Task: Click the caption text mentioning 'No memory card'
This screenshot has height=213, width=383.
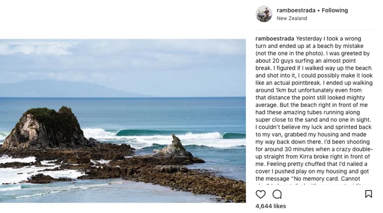Action: click(x=330, y=179)
